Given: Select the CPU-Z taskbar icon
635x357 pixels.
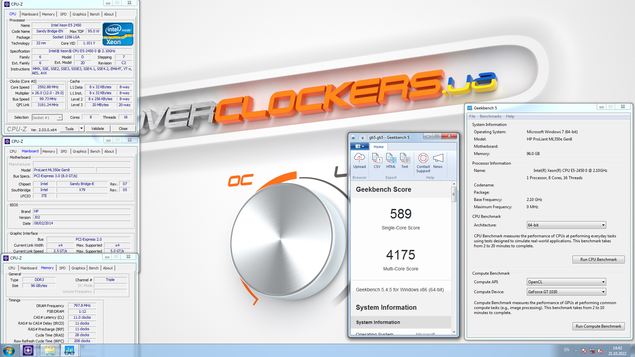Looking at the screenshot, I should [28, 350].
